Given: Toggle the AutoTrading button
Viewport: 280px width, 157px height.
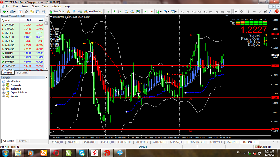Looking at the screenshot, I should (x=93, y=11).
